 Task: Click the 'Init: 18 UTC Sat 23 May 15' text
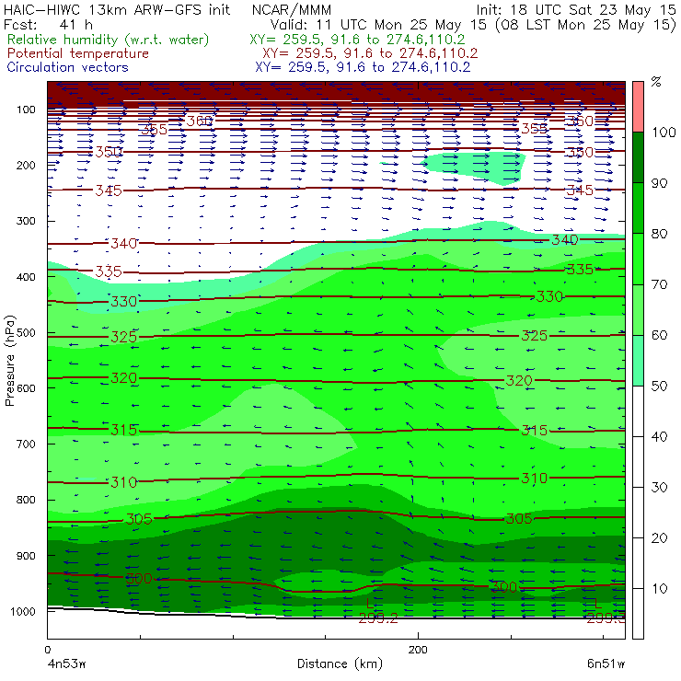576,9
